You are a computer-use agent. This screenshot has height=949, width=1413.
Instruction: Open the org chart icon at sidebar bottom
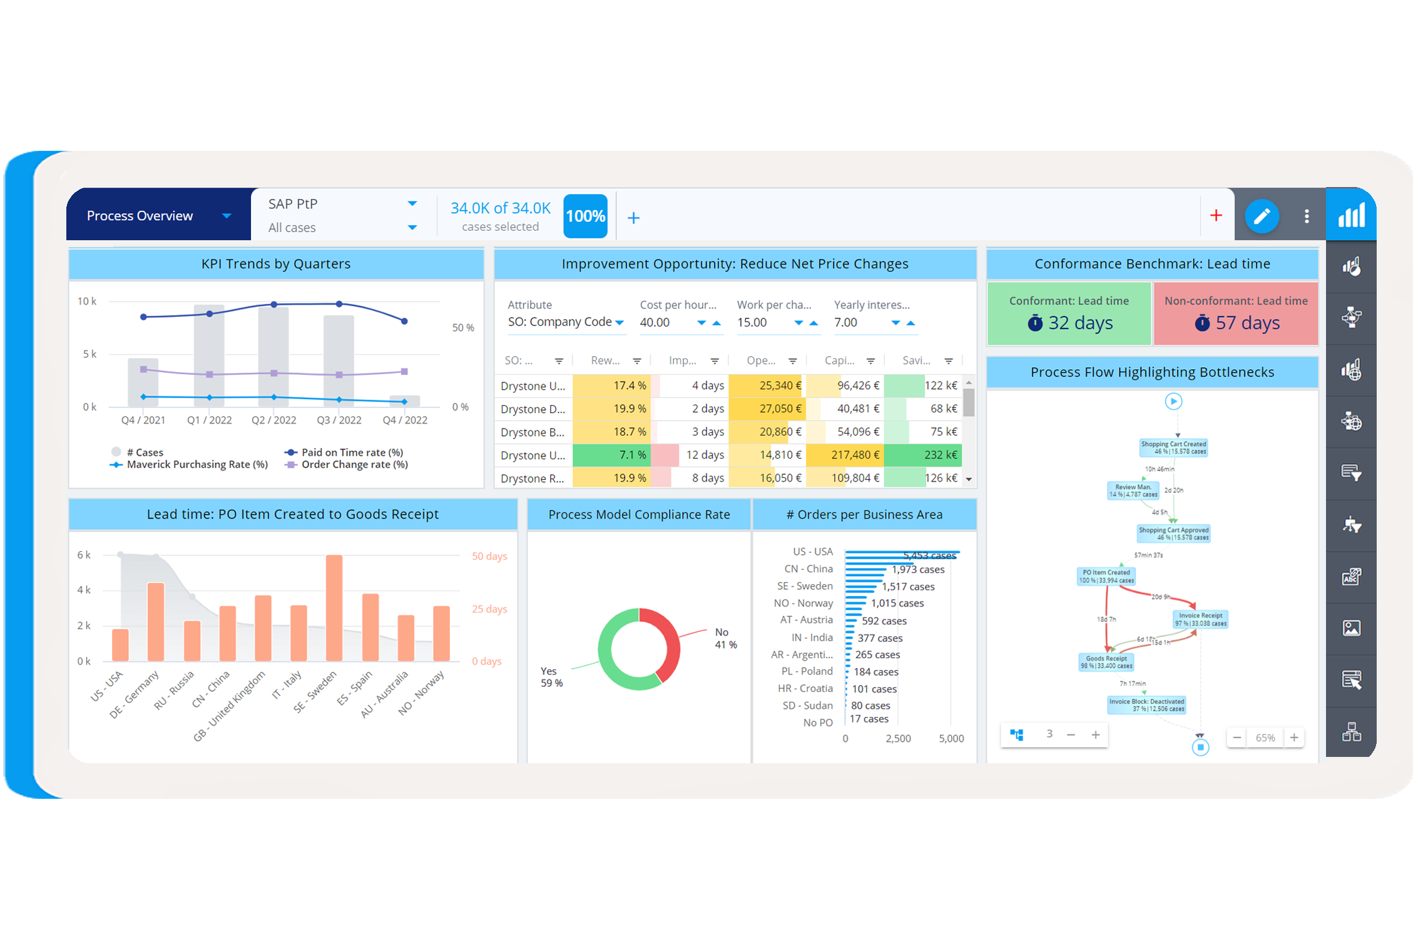[1352, 731]
